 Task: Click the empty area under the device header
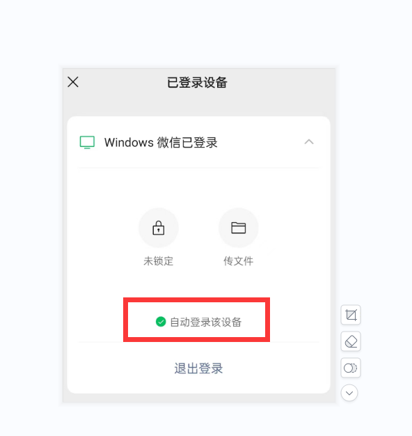pyautogui.click(x=198, y=187)
